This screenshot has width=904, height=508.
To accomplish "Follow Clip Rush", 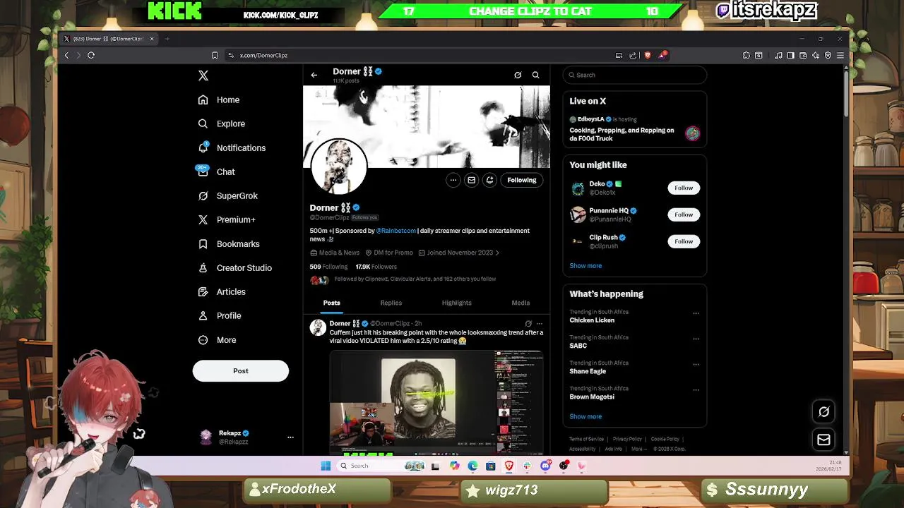I will 684,241.
